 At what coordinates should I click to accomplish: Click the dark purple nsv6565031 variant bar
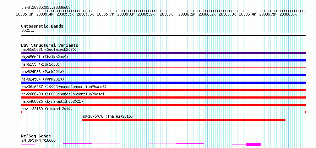click(163, 53)
